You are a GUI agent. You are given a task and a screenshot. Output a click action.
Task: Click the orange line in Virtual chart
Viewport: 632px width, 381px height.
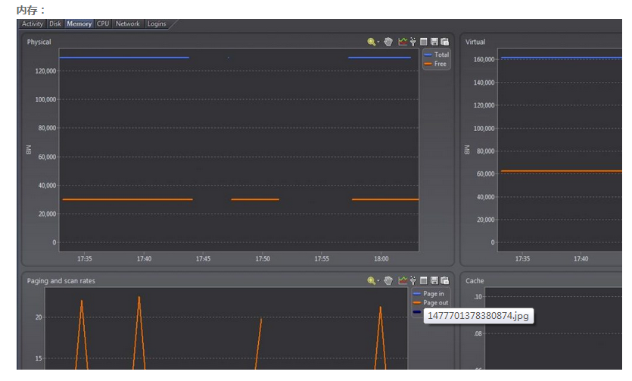pos(561,171)
